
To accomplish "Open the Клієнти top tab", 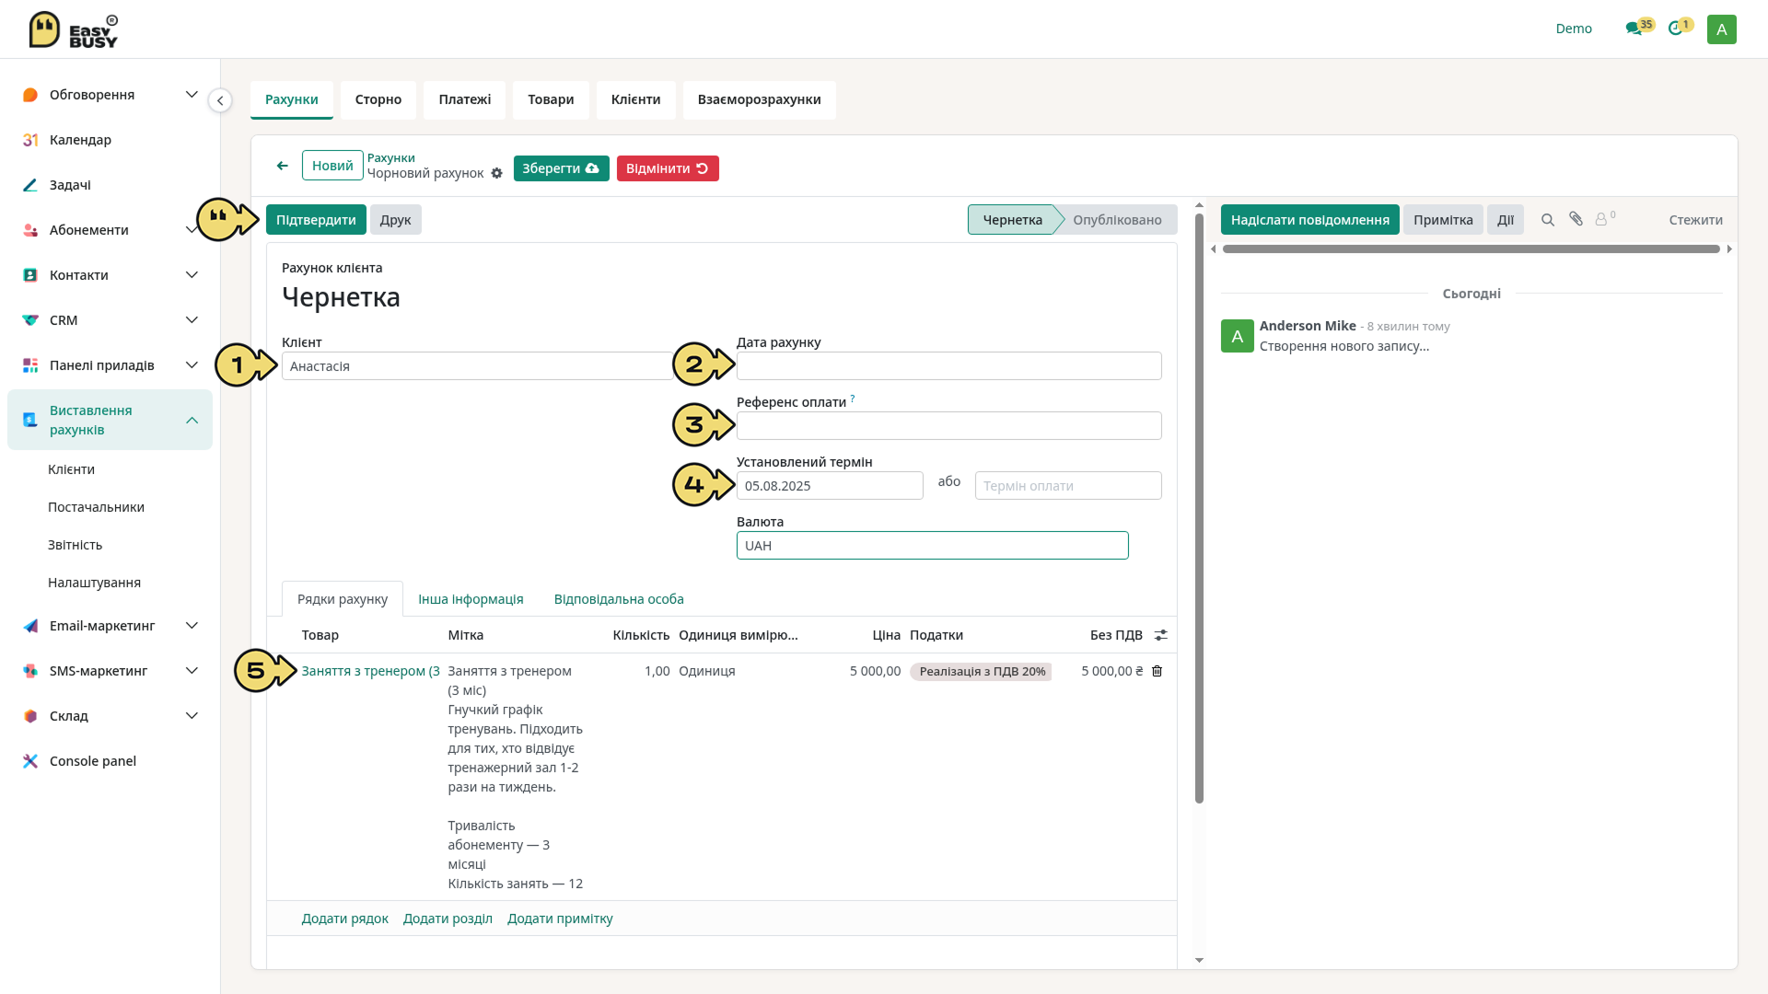I will coord(635,99).
